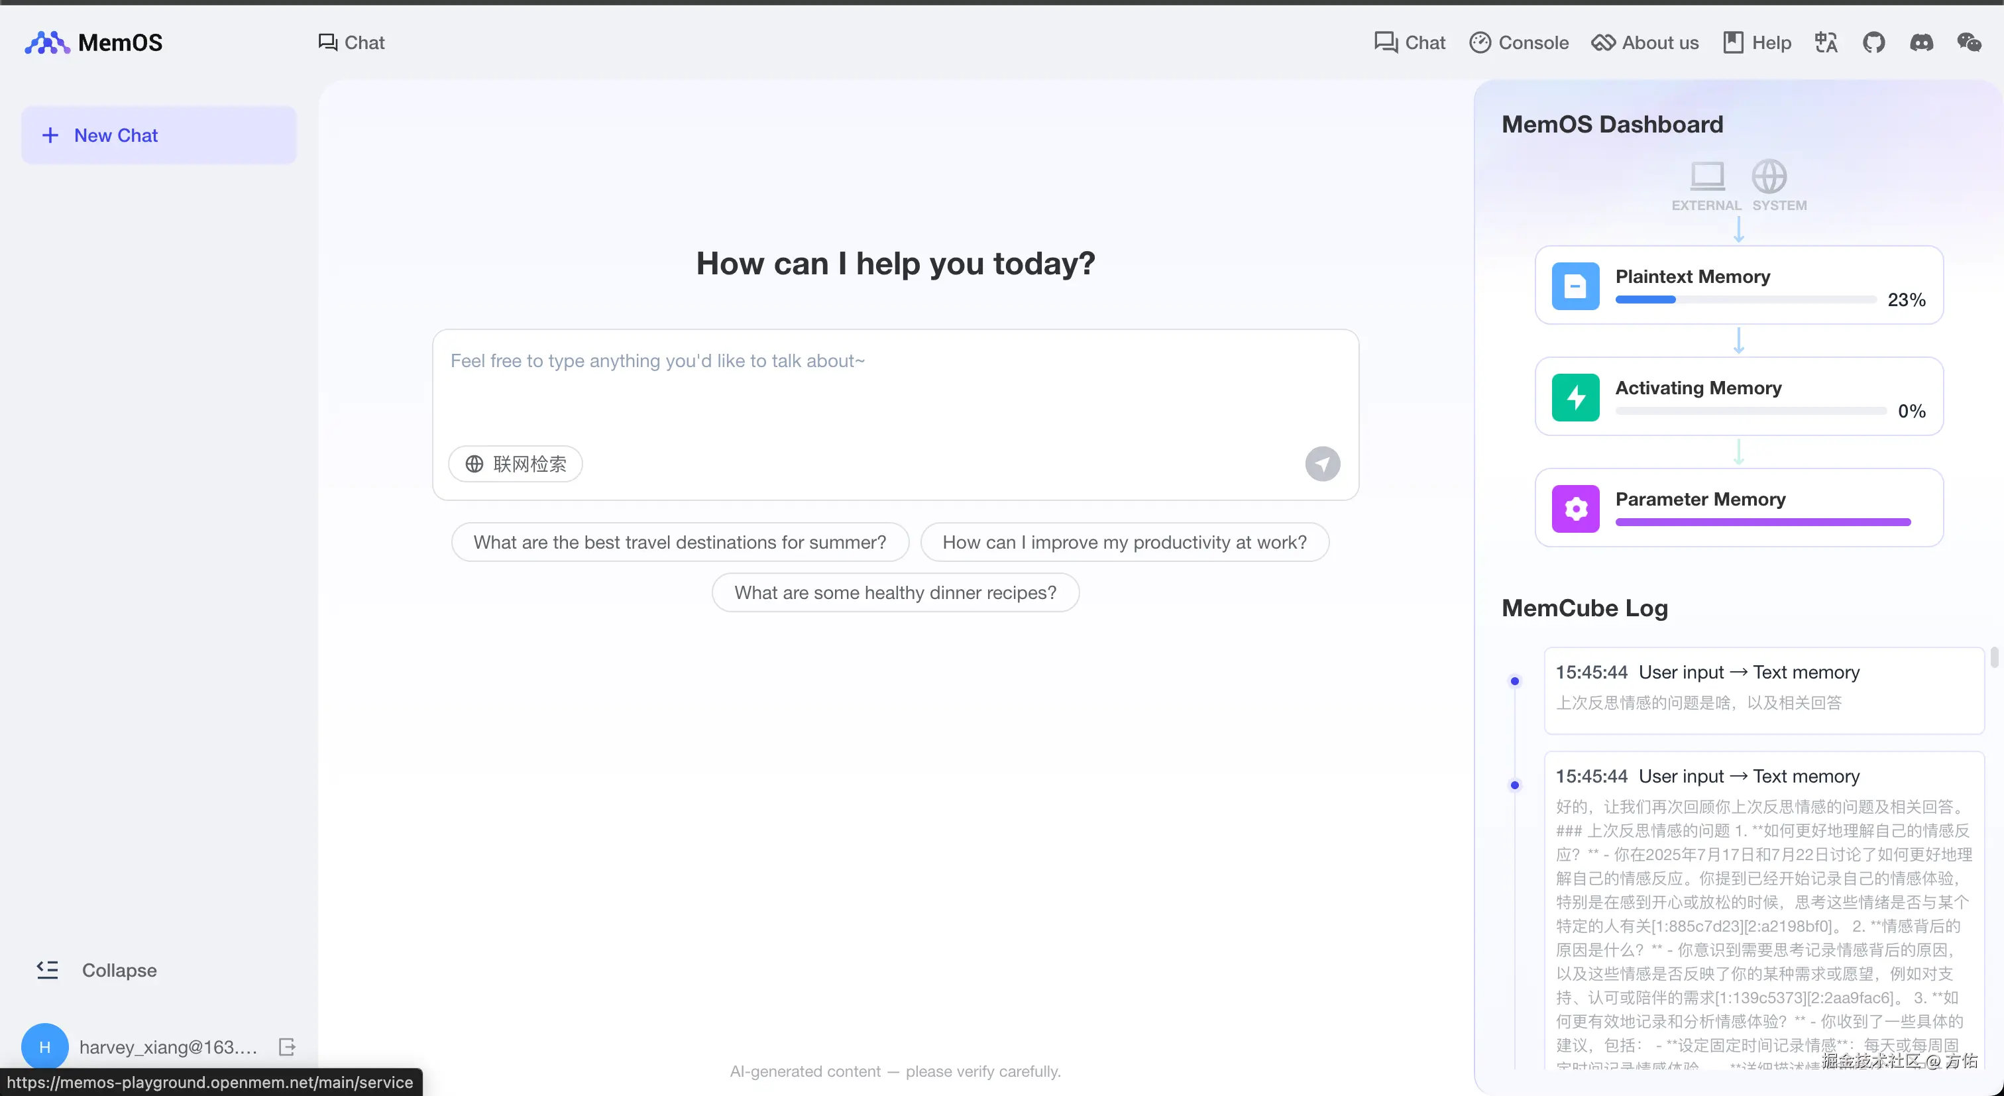Click the MemCube Log heading
This screenshot has height=1096, width=2004.
[1585, 608]
